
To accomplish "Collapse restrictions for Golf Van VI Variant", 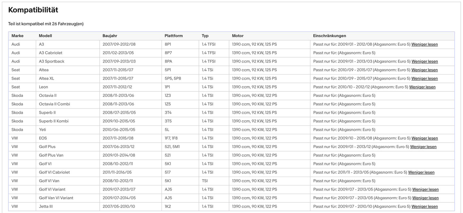I will [x=425, y=198].
